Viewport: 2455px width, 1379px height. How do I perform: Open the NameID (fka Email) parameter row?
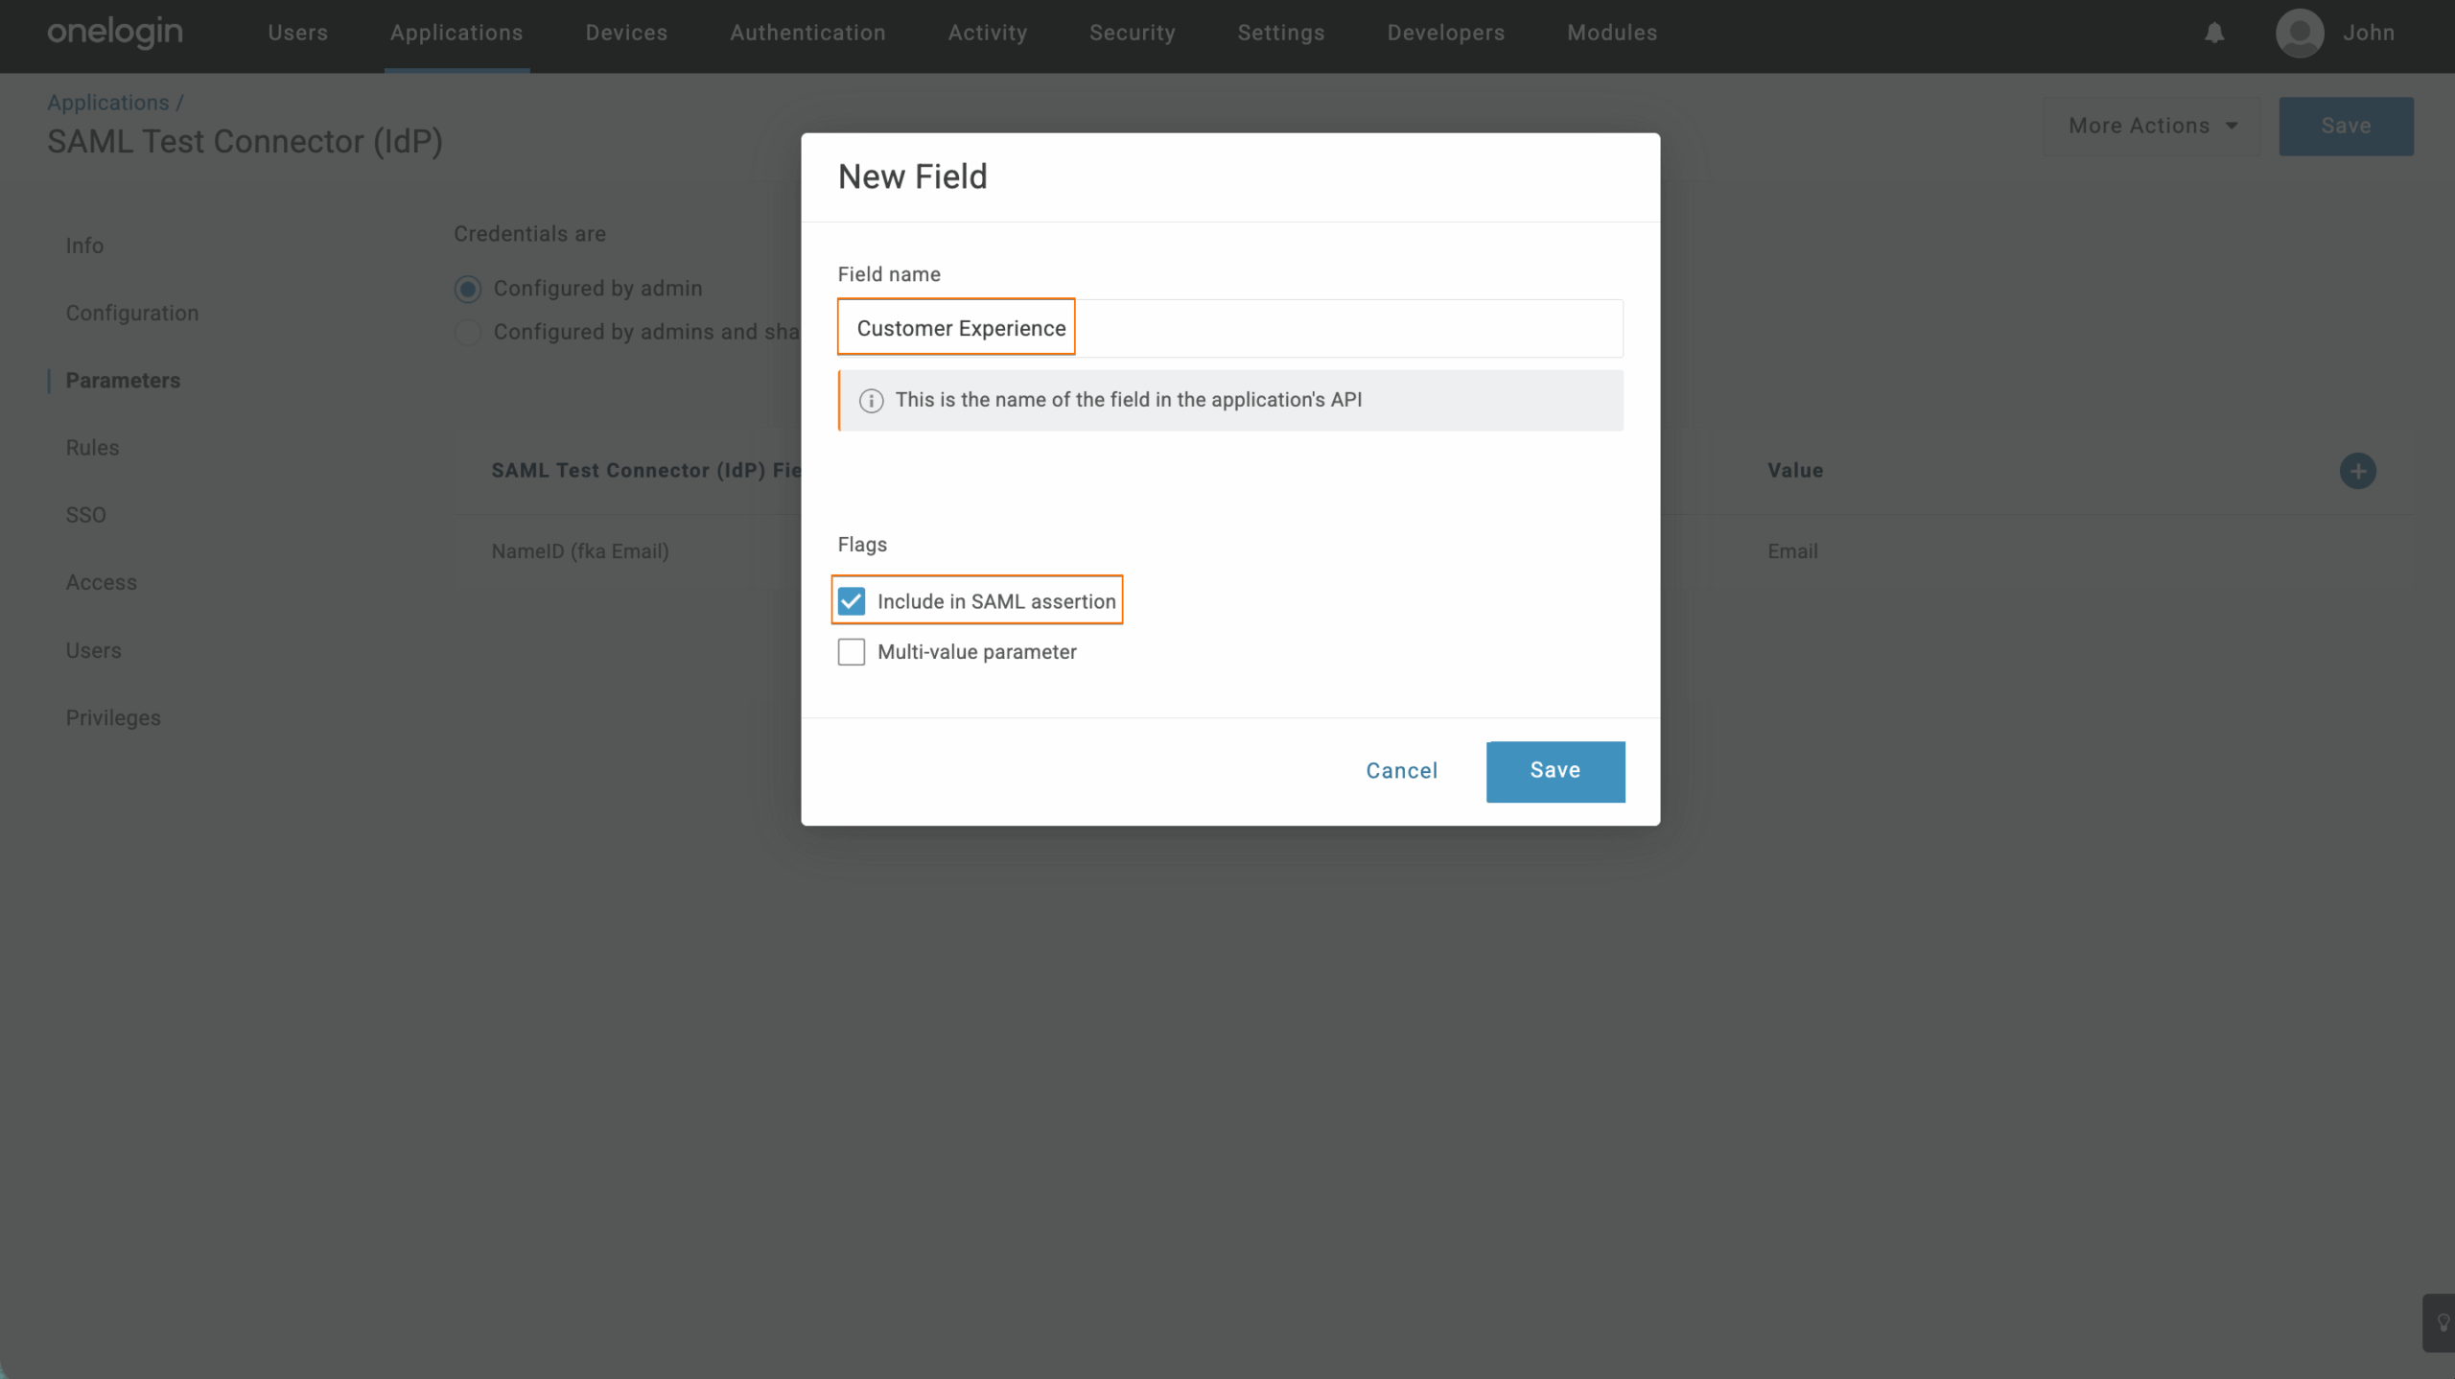pyautogui.click(x=580, y=551)
